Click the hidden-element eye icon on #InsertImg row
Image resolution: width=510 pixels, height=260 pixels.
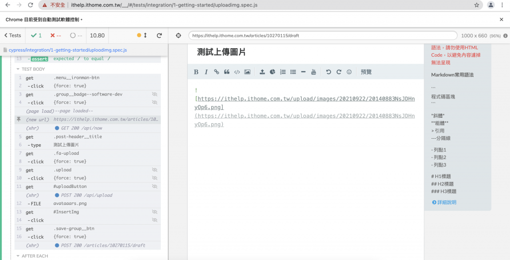[x=154, y=212]
